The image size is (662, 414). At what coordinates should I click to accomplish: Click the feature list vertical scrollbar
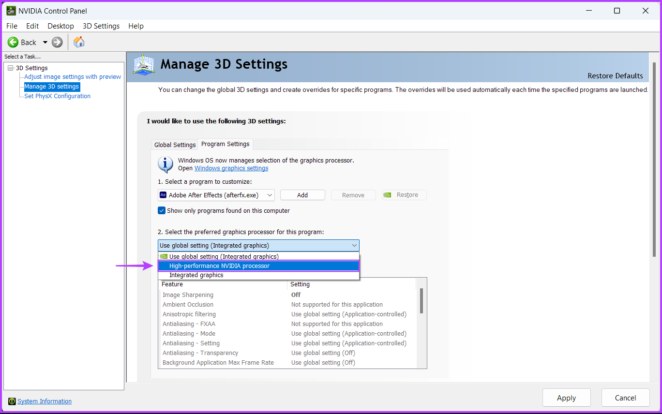click(x=421, y=301)
